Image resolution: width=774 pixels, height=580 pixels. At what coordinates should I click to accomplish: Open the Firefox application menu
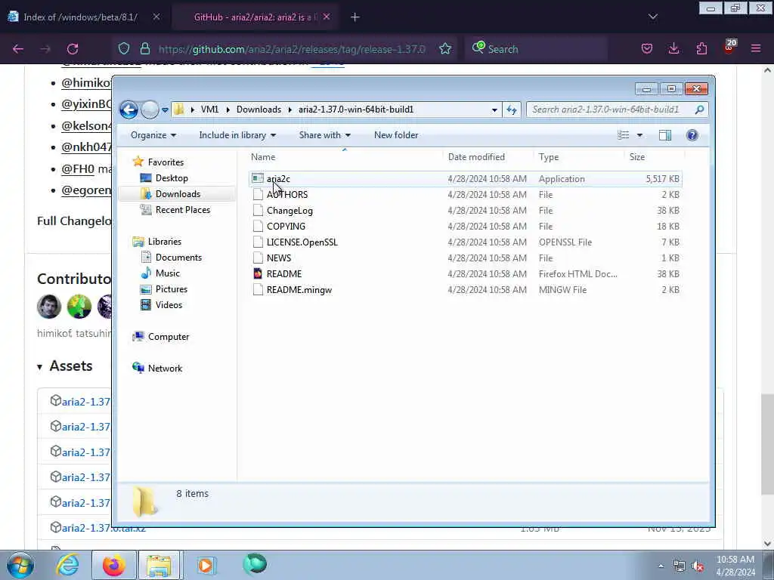pyautogui.click(x=756, y=49)
